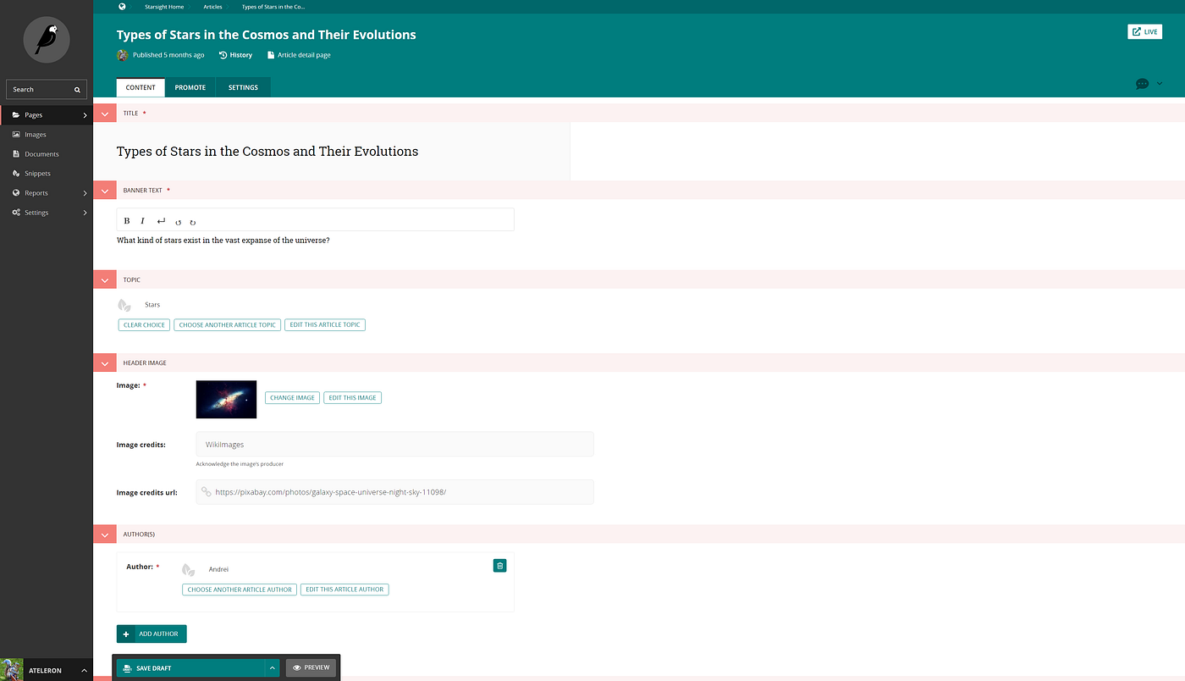Collapse the Author(s) section
This screenshot has height=681, width=1185.
point(104,534)
